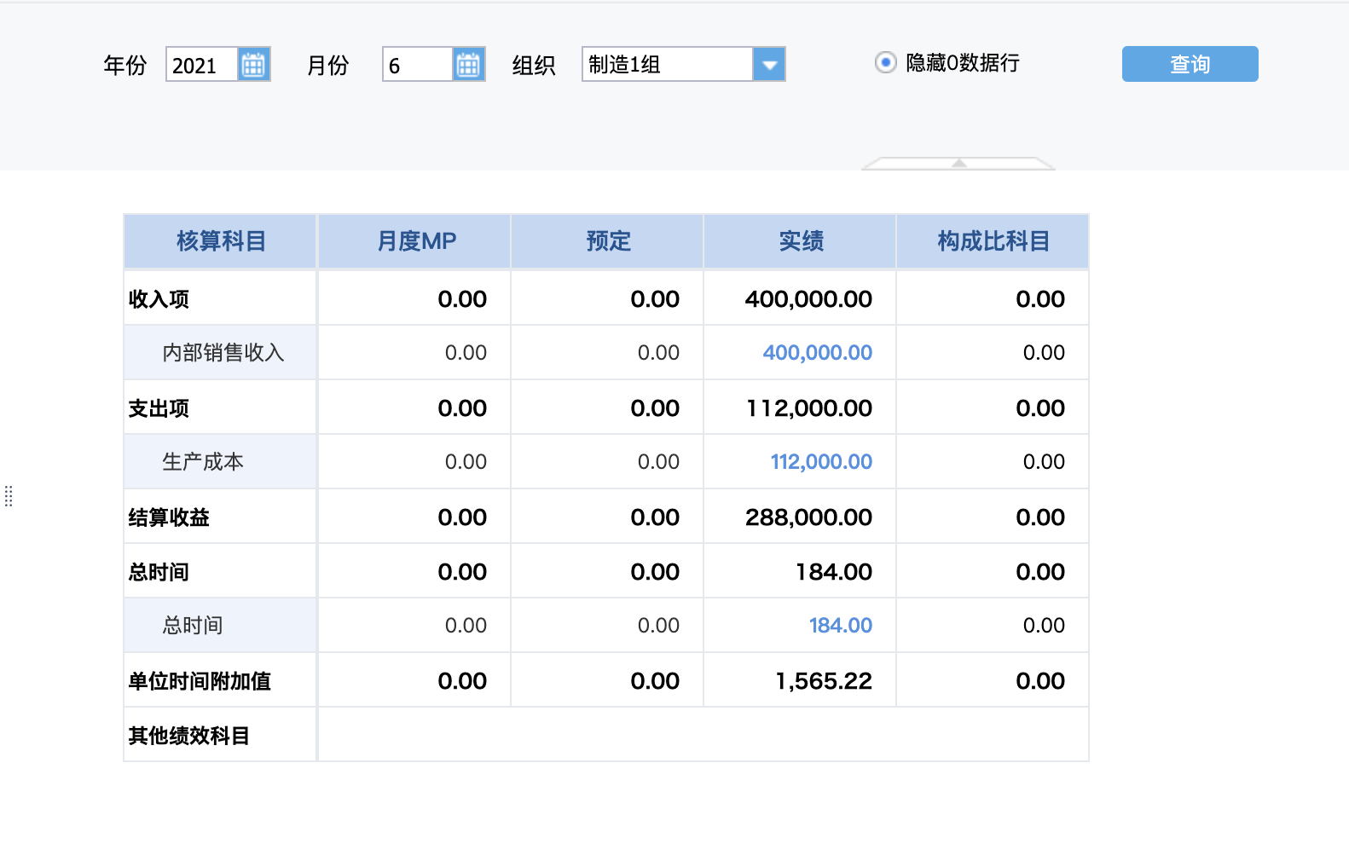Open the 184.00 total time link
This screenshot has width=1349, height=861.
click(x=840, y=626)
